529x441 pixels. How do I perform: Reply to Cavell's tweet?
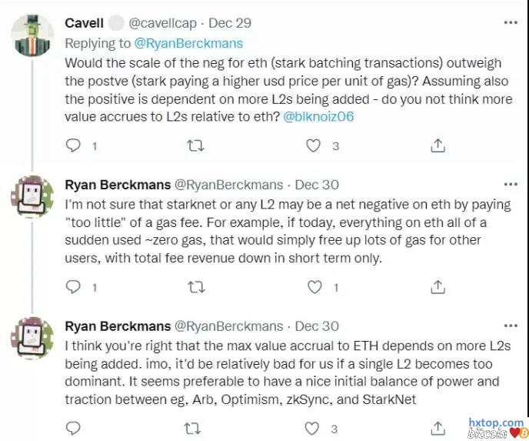[74, 145]
